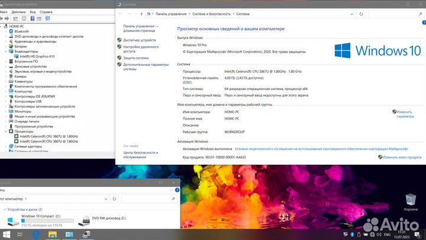Click the volume speaker icon in system tray
Image resolution: width=426 pixels, height=240 pixels.
coord(379,235)
